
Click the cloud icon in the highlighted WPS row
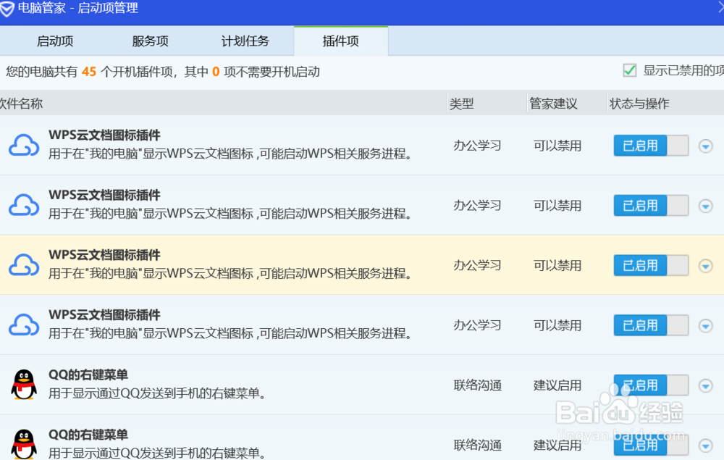point(24,265)
